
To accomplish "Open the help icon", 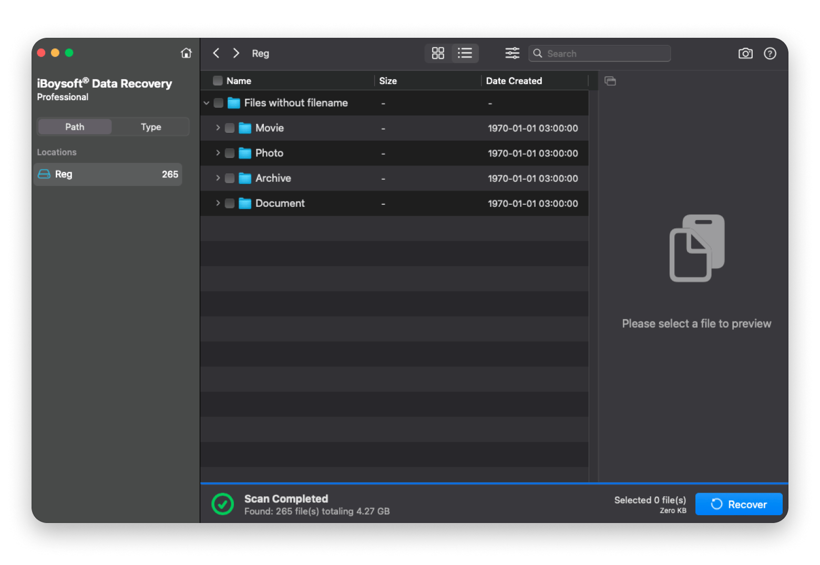I will click(770, 53).
